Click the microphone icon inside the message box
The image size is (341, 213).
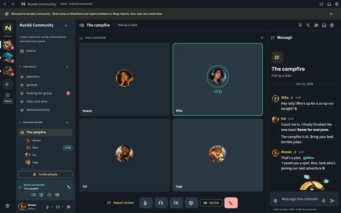tap(323, 201)
